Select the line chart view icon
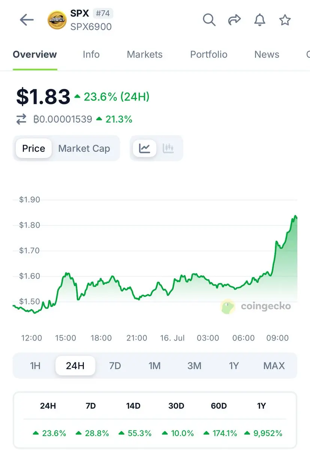Image resolution: width=310 pixels, height=450 pixels. (145, 148)
